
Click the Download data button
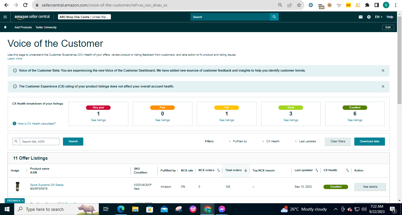tap(370, 141)
